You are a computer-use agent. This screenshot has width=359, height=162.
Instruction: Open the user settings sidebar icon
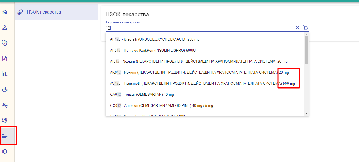tap(5, 105)
